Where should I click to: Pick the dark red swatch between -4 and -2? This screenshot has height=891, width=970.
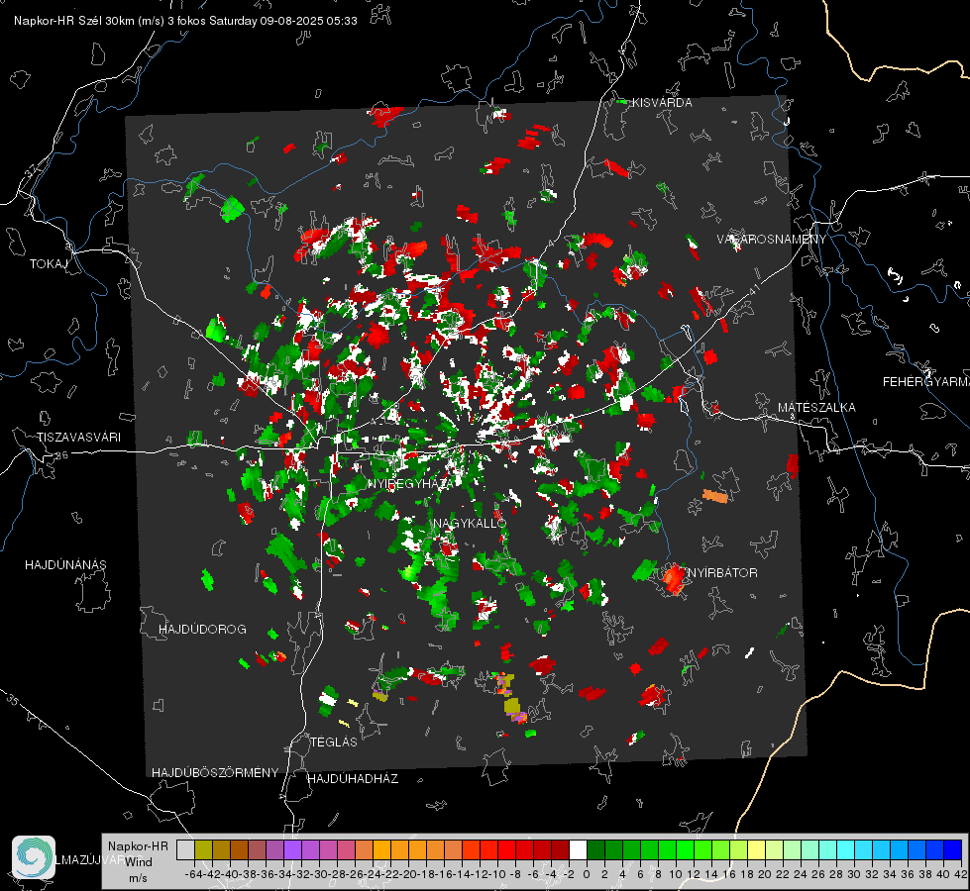pos(560,850)
